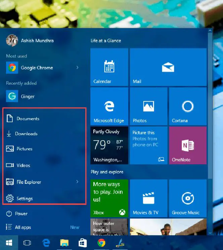The width and height of the screenshot is (223, 250).
Task: Click the Play and explore group header
Action: pos(107,172)
